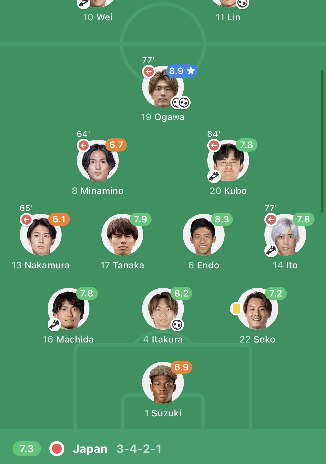Tap Itakura's goal ball icon

(177, 325)
